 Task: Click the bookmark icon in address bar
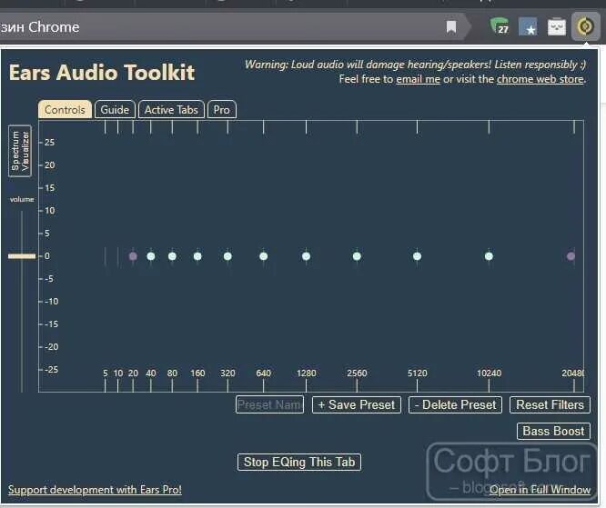pos(451,27)
